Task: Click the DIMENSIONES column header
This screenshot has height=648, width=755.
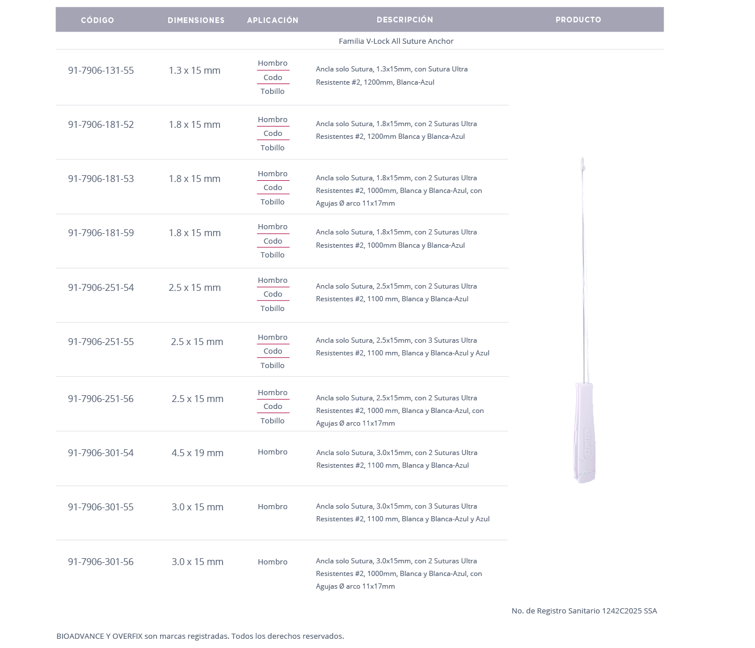Action: 196,20
